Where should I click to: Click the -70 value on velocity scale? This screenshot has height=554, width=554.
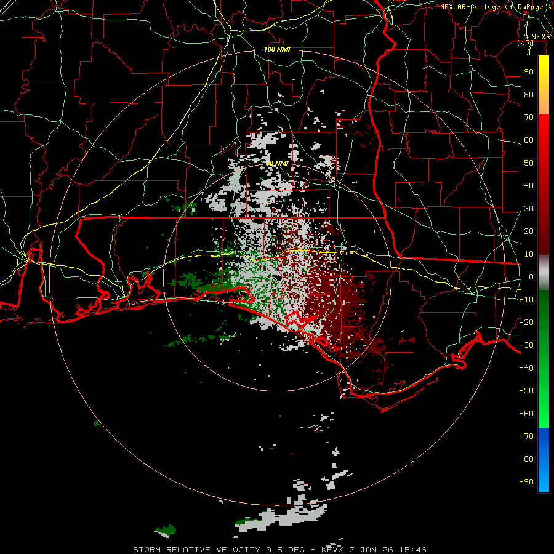click(526, 436)
